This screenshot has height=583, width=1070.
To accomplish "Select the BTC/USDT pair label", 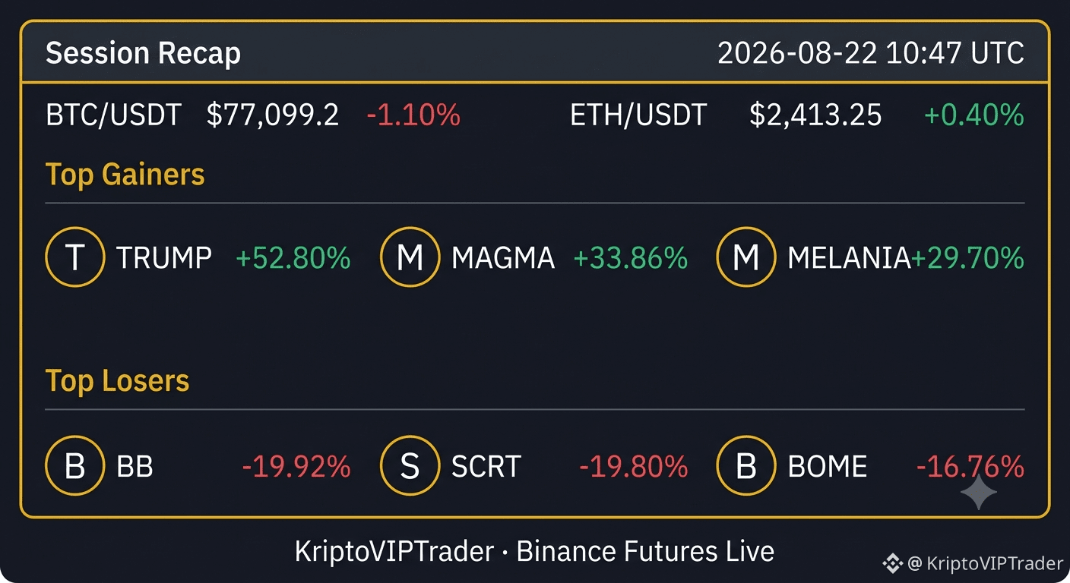I will coord(114,115).
